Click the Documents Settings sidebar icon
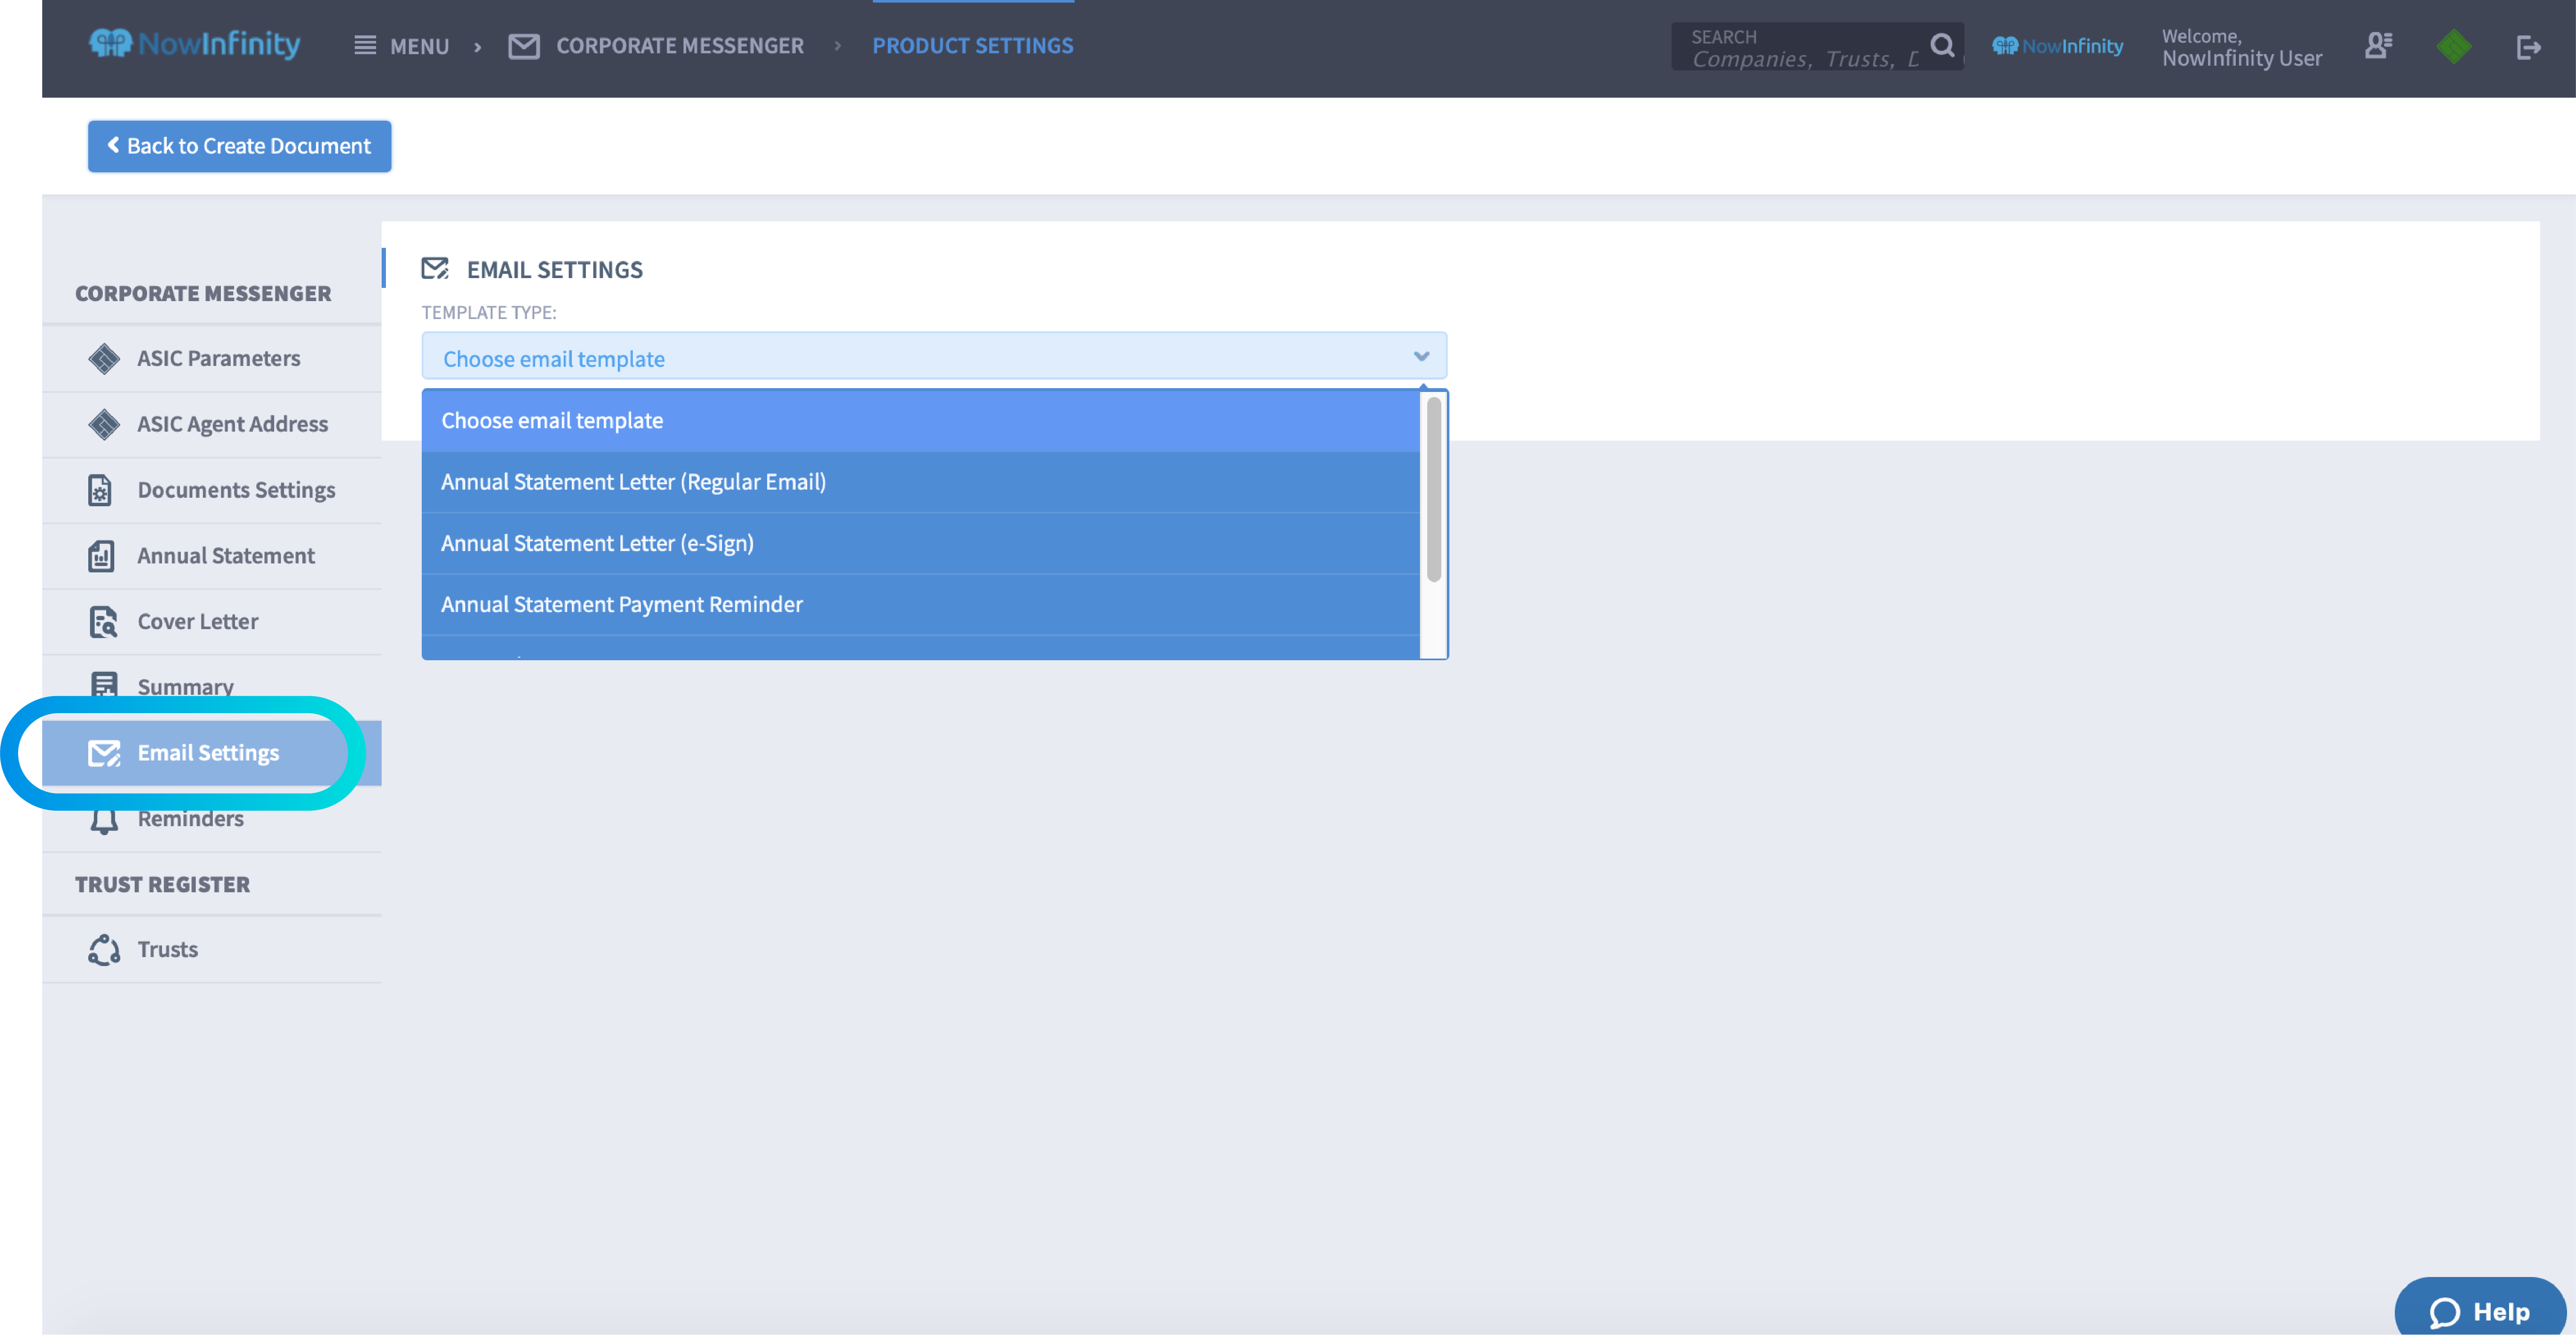The image size is (2576, 1335). click(x=101, y=490)
